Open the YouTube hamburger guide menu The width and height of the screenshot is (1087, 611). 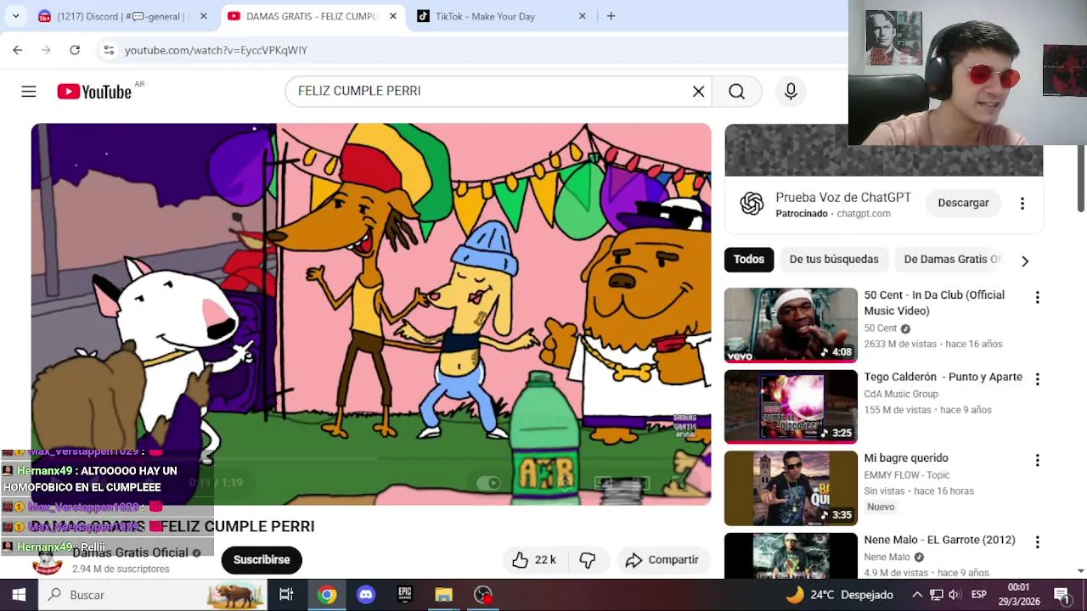pyautogui.click(x=29, y=92)
